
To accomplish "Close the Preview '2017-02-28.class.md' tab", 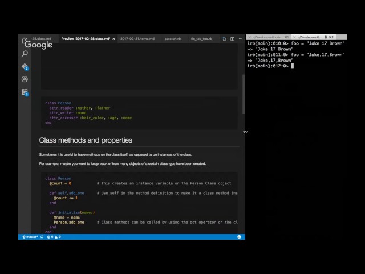I will coord(113,39).
